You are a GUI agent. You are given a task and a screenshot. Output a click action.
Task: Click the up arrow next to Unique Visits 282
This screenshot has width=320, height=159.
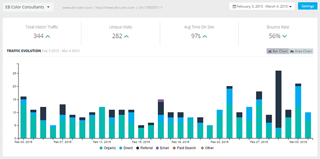pyautogui.click(x=126, y=37)
